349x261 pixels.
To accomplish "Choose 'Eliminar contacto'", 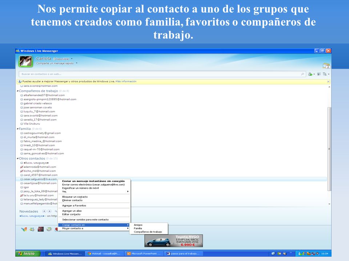I will pyautogui.click(x=94, y=200).
